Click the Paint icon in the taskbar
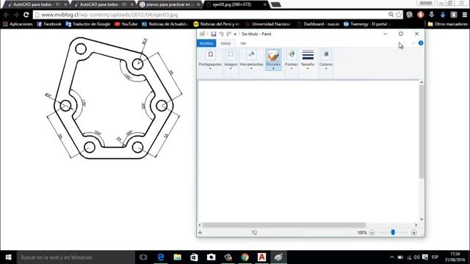Viewport: 470px width, 264px height. click(x=278, y=257)
